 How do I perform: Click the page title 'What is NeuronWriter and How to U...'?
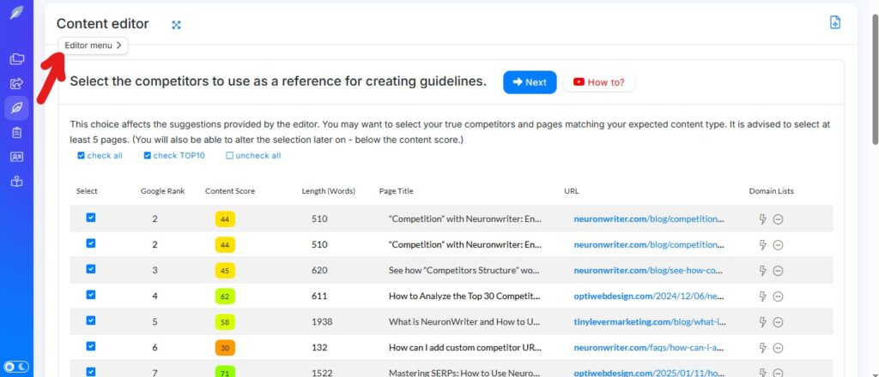pos(464,322)
